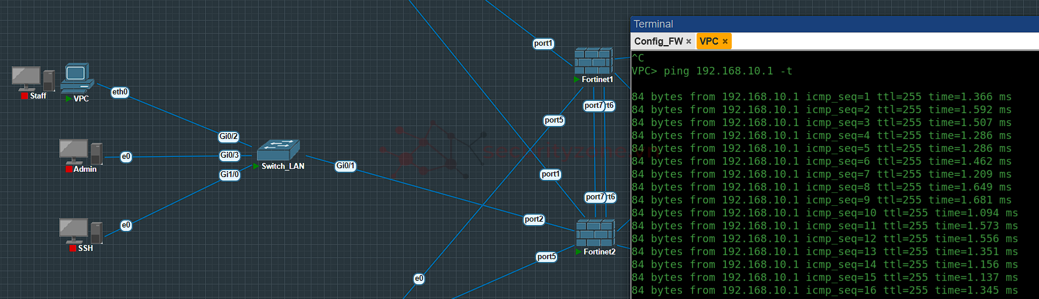Click the Switch_LAN node label
The width and height of the screenshot is (1039, 299).
(283, 167)
